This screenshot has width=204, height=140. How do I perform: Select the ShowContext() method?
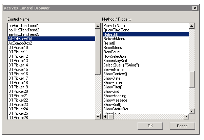pos(115,74)
